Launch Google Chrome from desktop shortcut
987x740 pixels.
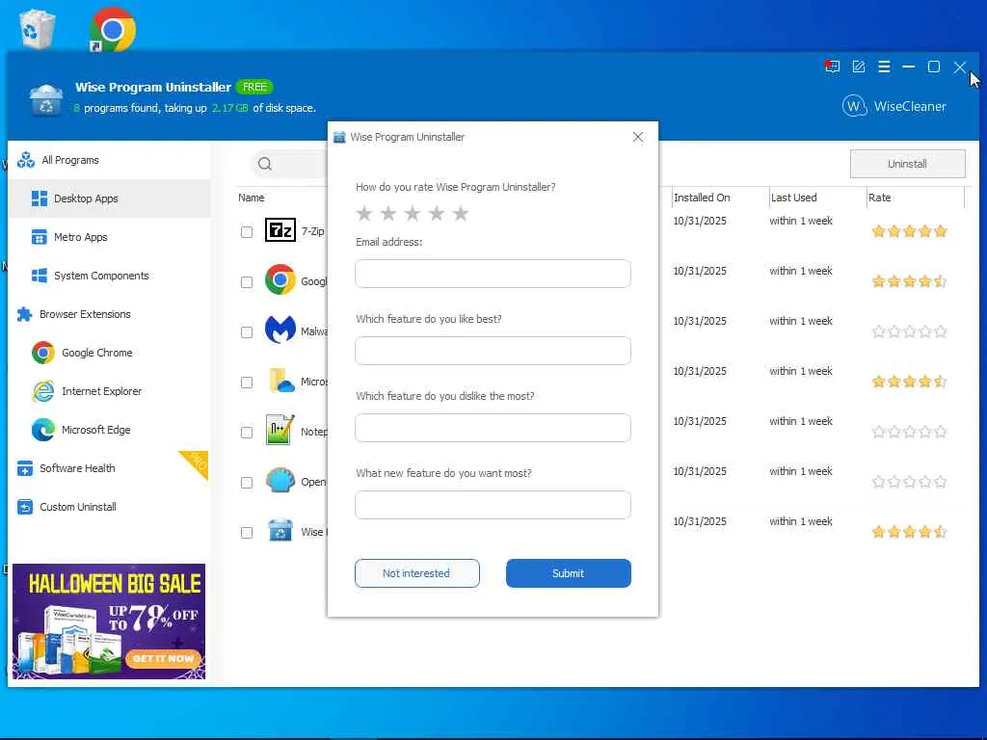click(112, 29)
